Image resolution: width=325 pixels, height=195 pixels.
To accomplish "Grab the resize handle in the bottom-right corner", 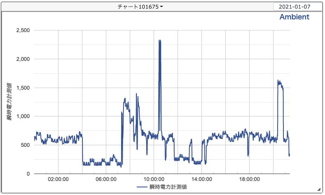I will pos(319,189).
